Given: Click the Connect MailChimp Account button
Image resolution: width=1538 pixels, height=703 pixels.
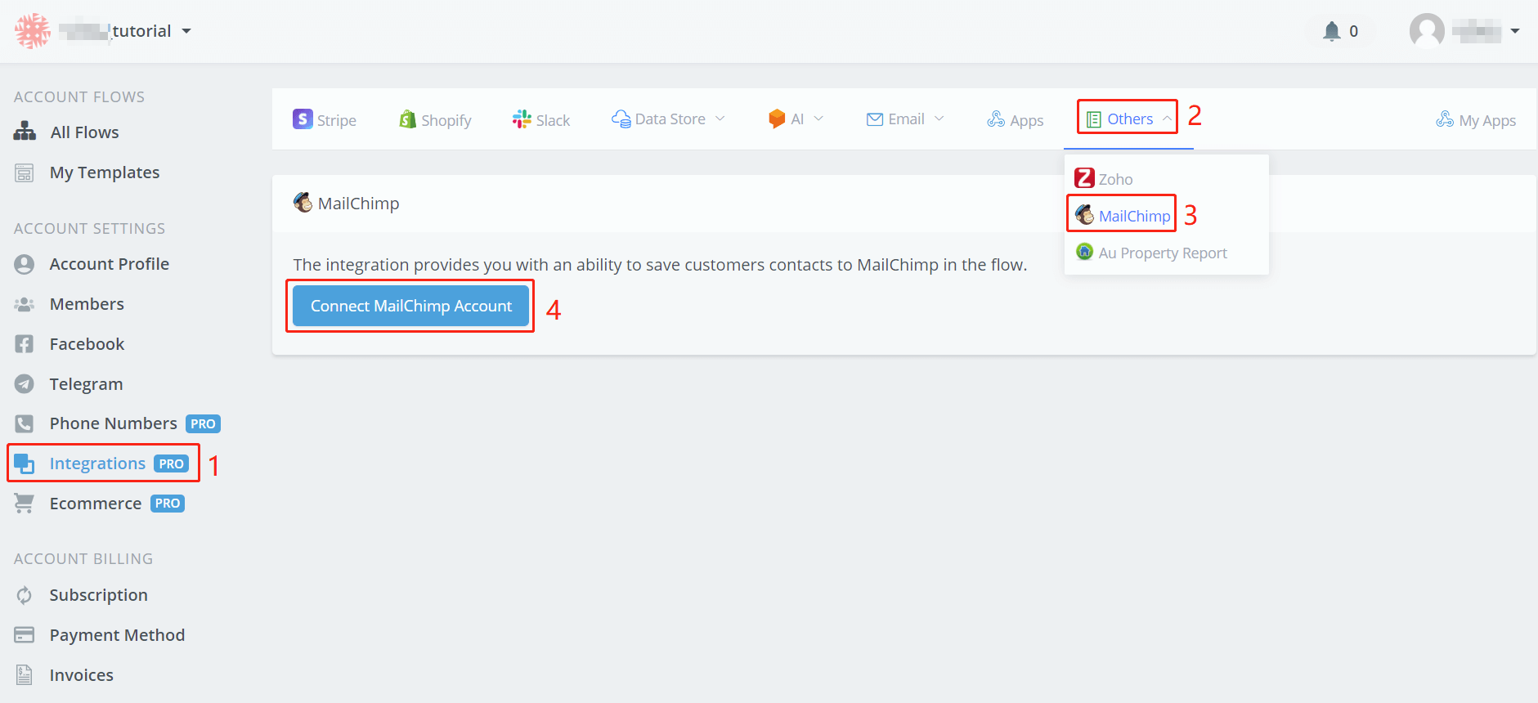Looking at the screenshot, I should (x=410, y=306).
